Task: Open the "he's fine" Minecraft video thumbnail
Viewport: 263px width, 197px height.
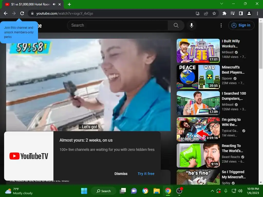Action: (x=198, y=177)
